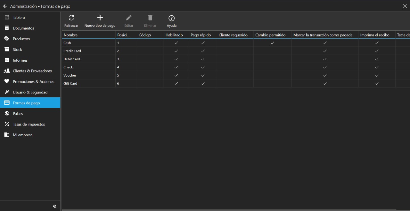Toggle Habilitado checkmark for Voucher
The height and width of the screenshot is (211, 410).
coord(176,75)
